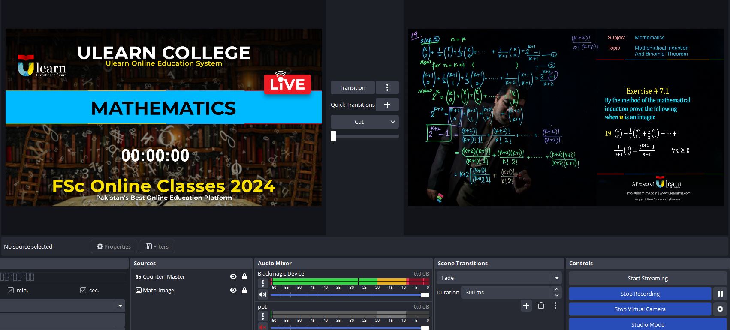Unmute the ppt audio source

[263, 327]
